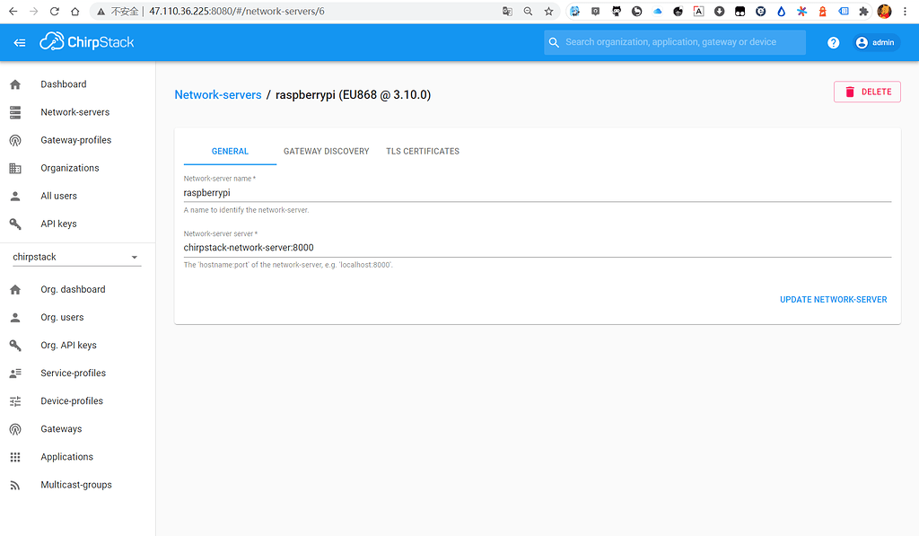Switch to the GATEWAY DISCOVERY tab
Viewport: 919px width, 536px height.
pos(326,151)
